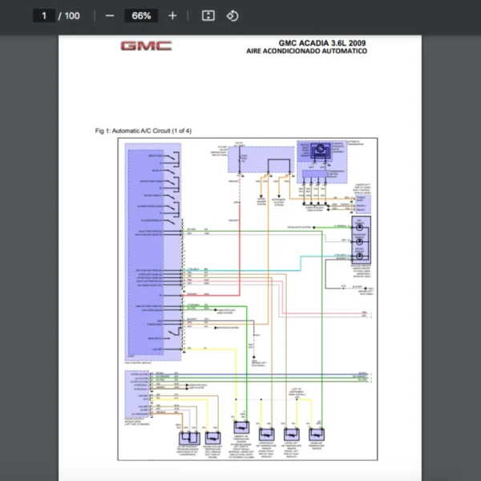The image size is (481, 481).
Task: Click the red GMC logo
Action: pos(146,46)
